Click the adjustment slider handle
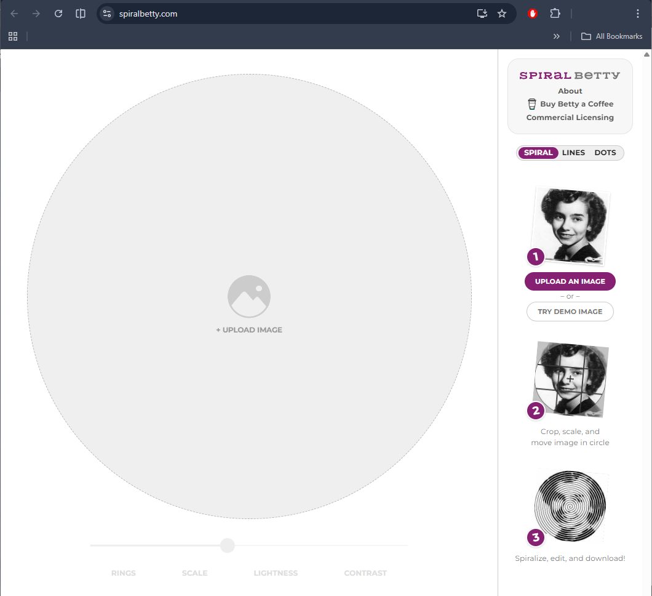Image resolution: width=652 pixels, height=596 pixels. pos(228,546)
